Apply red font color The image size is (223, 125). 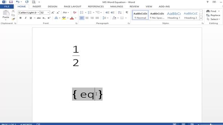[x=72, y=18]
